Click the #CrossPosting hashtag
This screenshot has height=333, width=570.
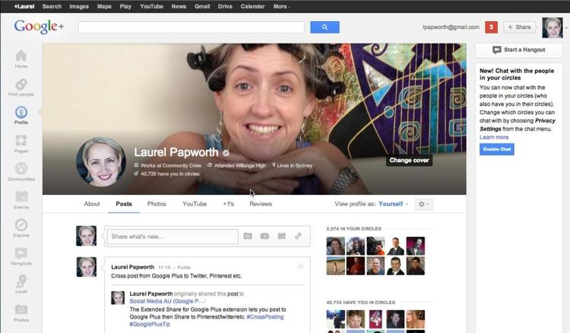coord(265,316)
